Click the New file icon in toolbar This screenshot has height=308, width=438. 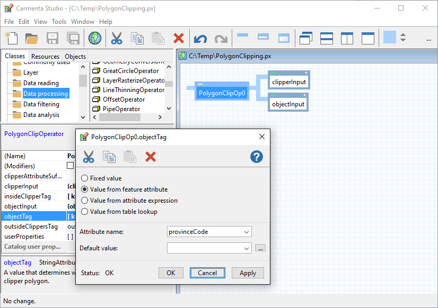[x=12, y=38]
